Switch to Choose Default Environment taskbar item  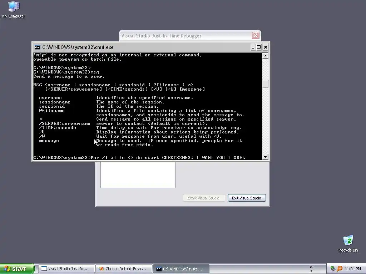pos(124,269)
